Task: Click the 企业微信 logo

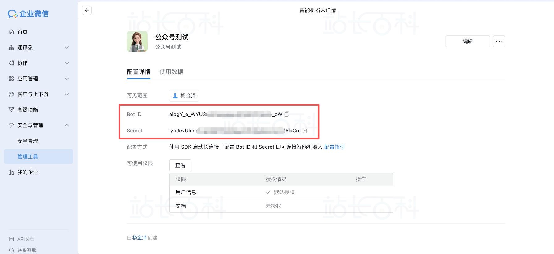Action: pyautogui.click(x=28, y=14)
